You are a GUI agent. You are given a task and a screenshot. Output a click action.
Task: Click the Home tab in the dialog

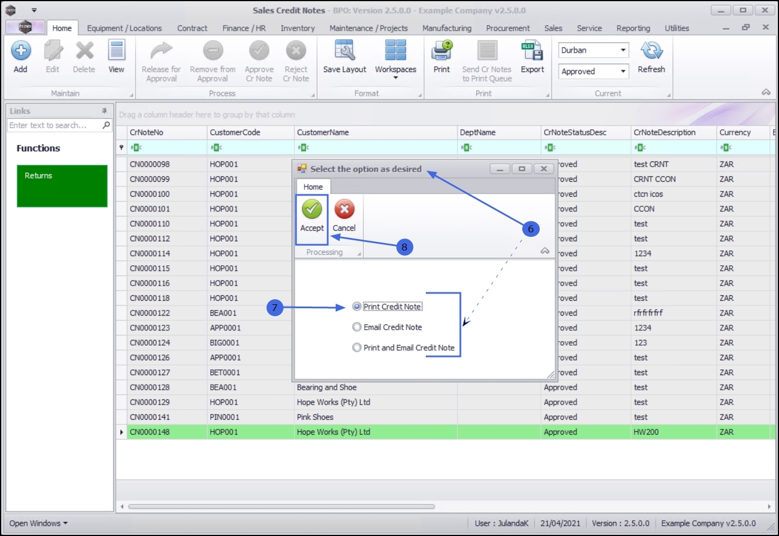[313, 187]
